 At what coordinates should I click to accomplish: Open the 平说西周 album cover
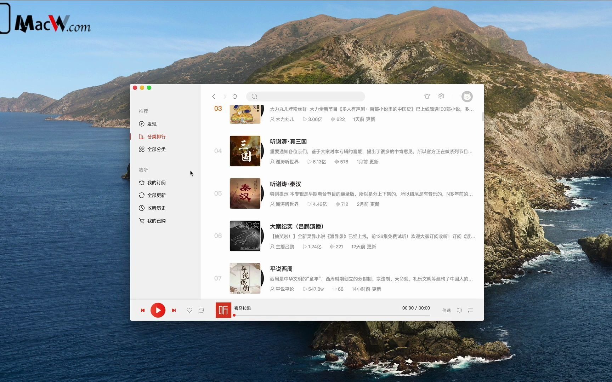[x=245, y=278]
